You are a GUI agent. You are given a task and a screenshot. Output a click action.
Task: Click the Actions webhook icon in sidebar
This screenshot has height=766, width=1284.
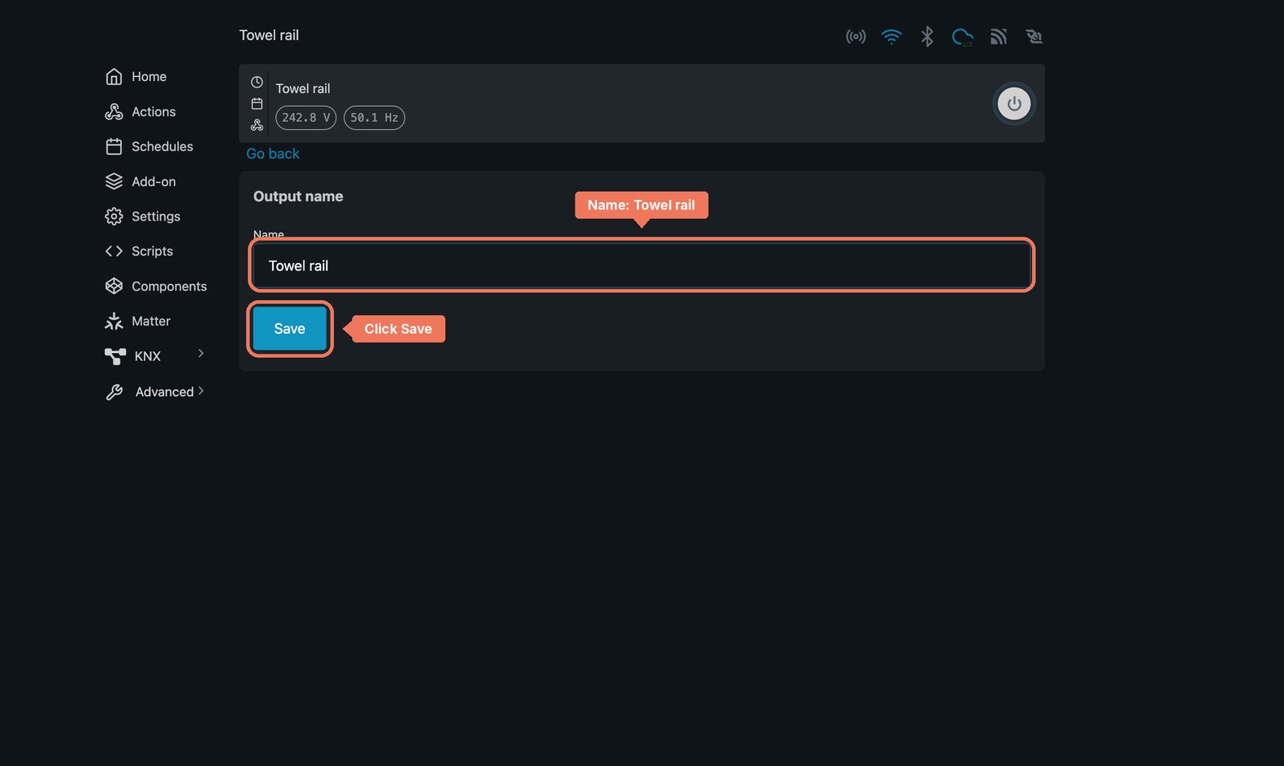click(x=114, y=112)
